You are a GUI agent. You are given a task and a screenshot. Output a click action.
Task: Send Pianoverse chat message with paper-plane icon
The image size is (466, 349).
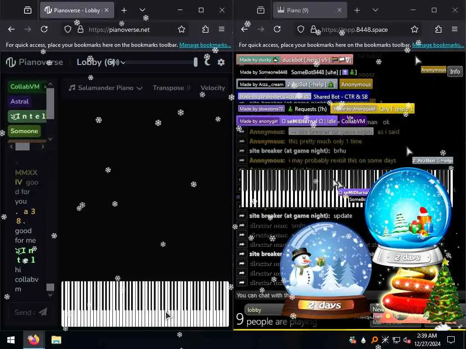pos(43,312)
